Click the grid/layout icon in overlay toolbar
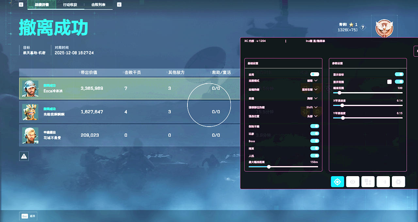 click(368, 182)
